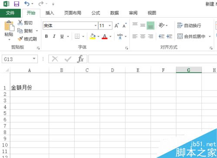217x158 pixels.
Task: Click the wén phonetic guide icon
Action: pos(120,36)
